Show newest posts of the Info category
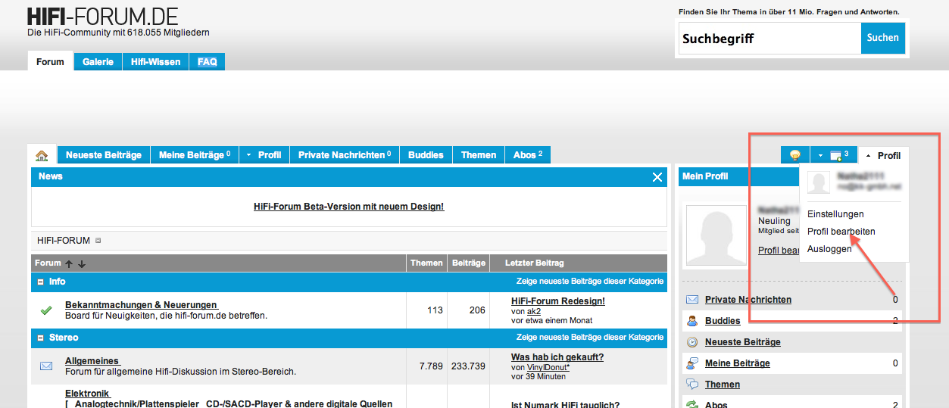The image size is (949, 408). 590,282
